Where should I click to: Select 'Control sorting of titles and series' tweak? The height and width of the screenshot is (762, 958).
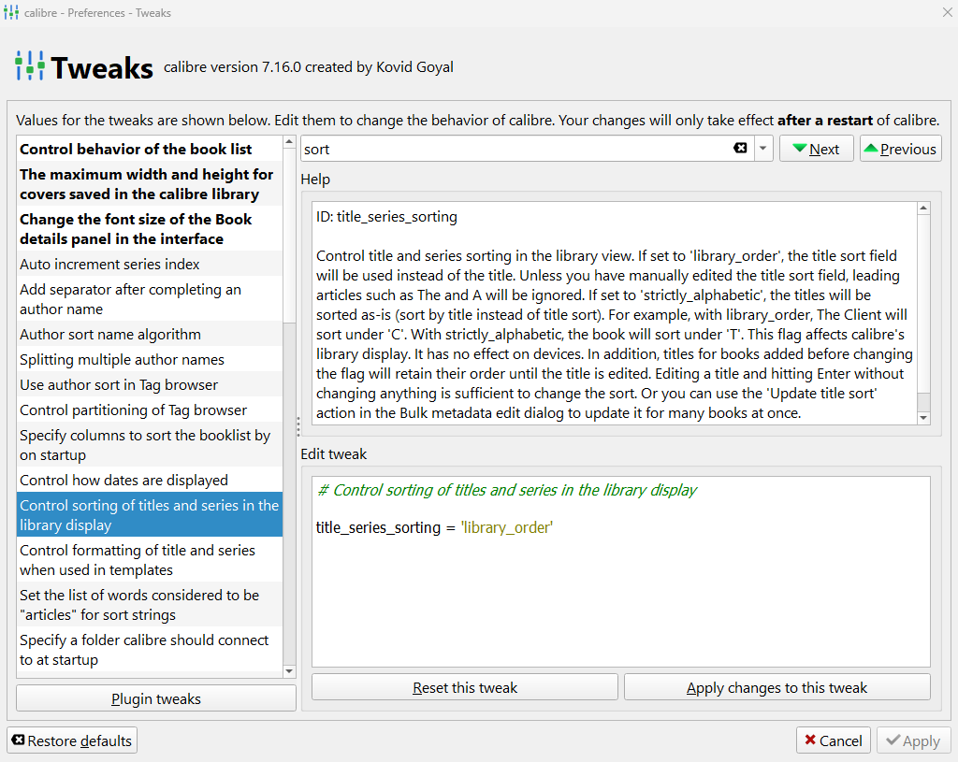tap(150, 515)
